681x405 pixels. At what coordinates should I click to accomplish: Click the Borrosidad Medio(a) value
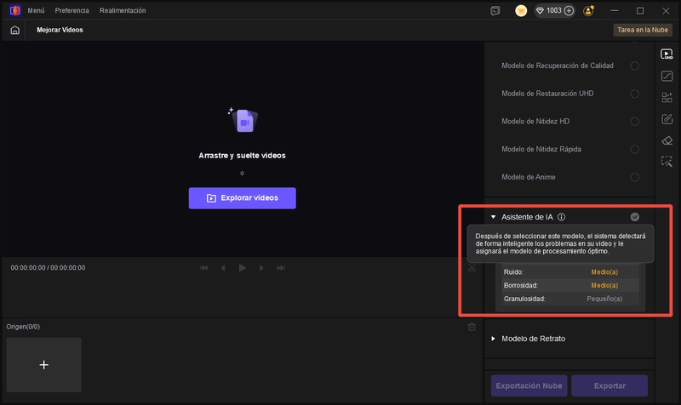pyautogui.click(x=604, y=286)
